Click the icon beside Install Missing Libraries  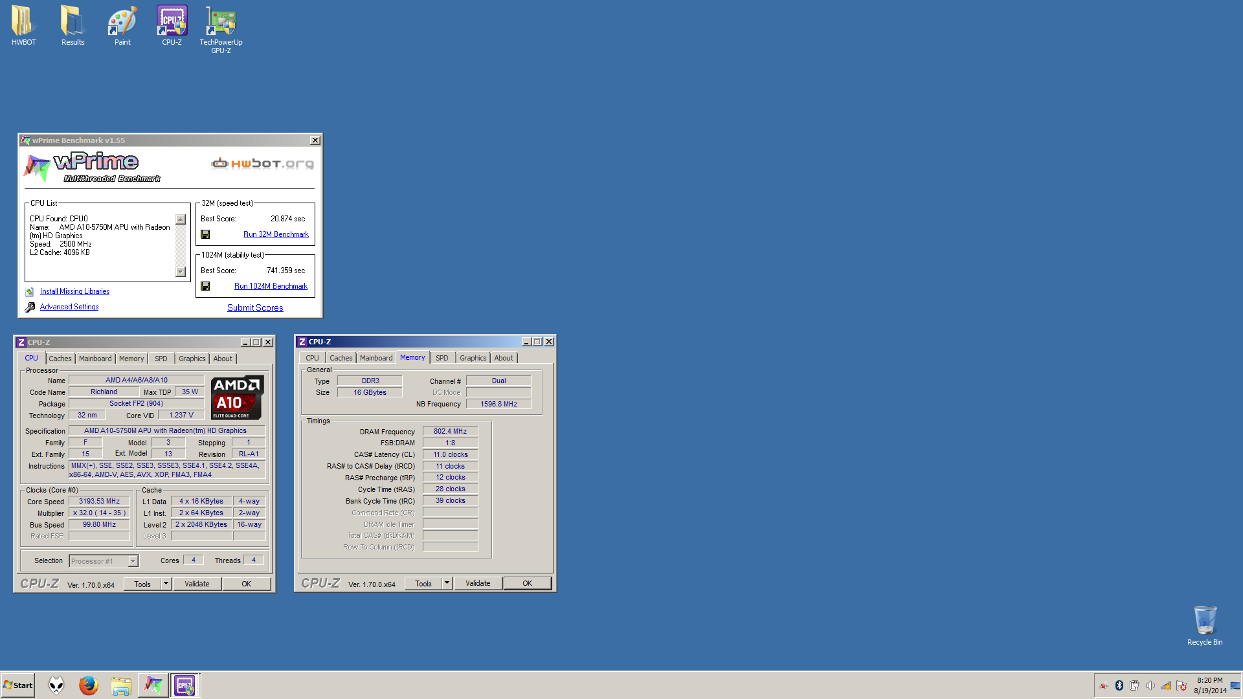coord(30,292)
